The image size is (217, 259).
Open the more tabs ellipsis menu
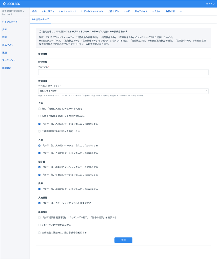point(180,11)
